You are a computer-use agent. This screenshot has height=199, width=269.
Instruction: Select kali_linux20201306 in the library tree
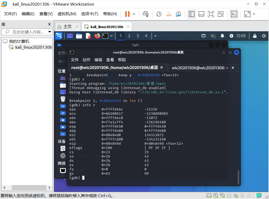[x=33, y=47]
